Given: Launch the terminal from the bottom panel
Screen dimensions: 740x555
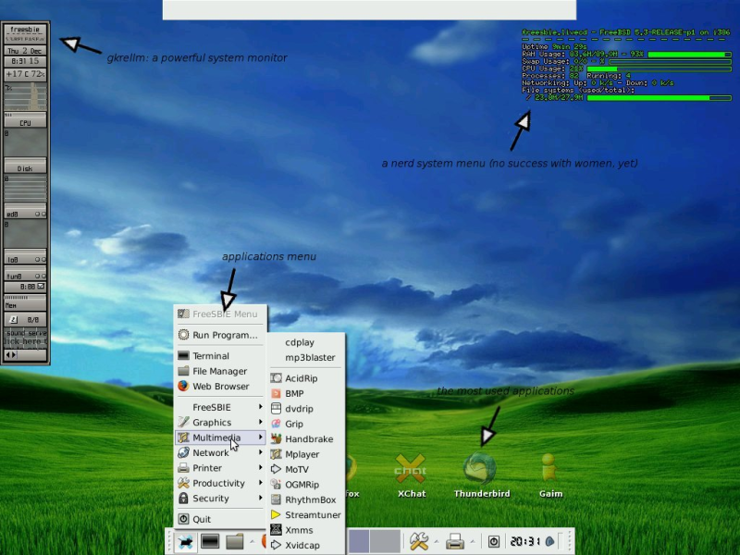Looking at the screenshot, I should 210,541.
